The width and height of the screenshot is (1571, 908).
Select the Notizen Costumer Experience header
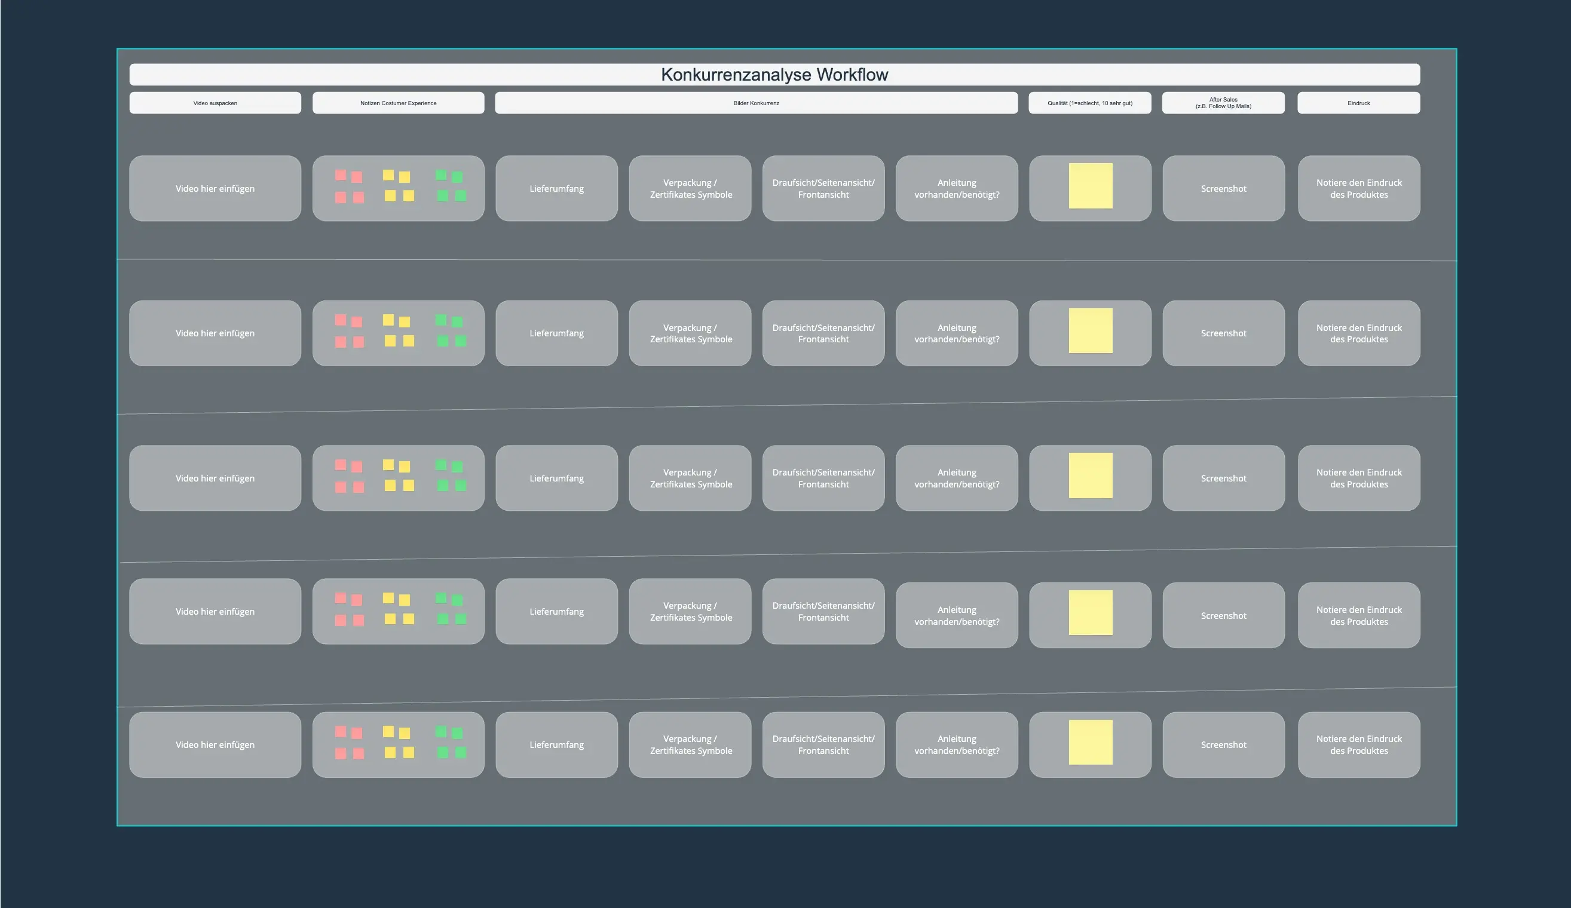point(398,103)
